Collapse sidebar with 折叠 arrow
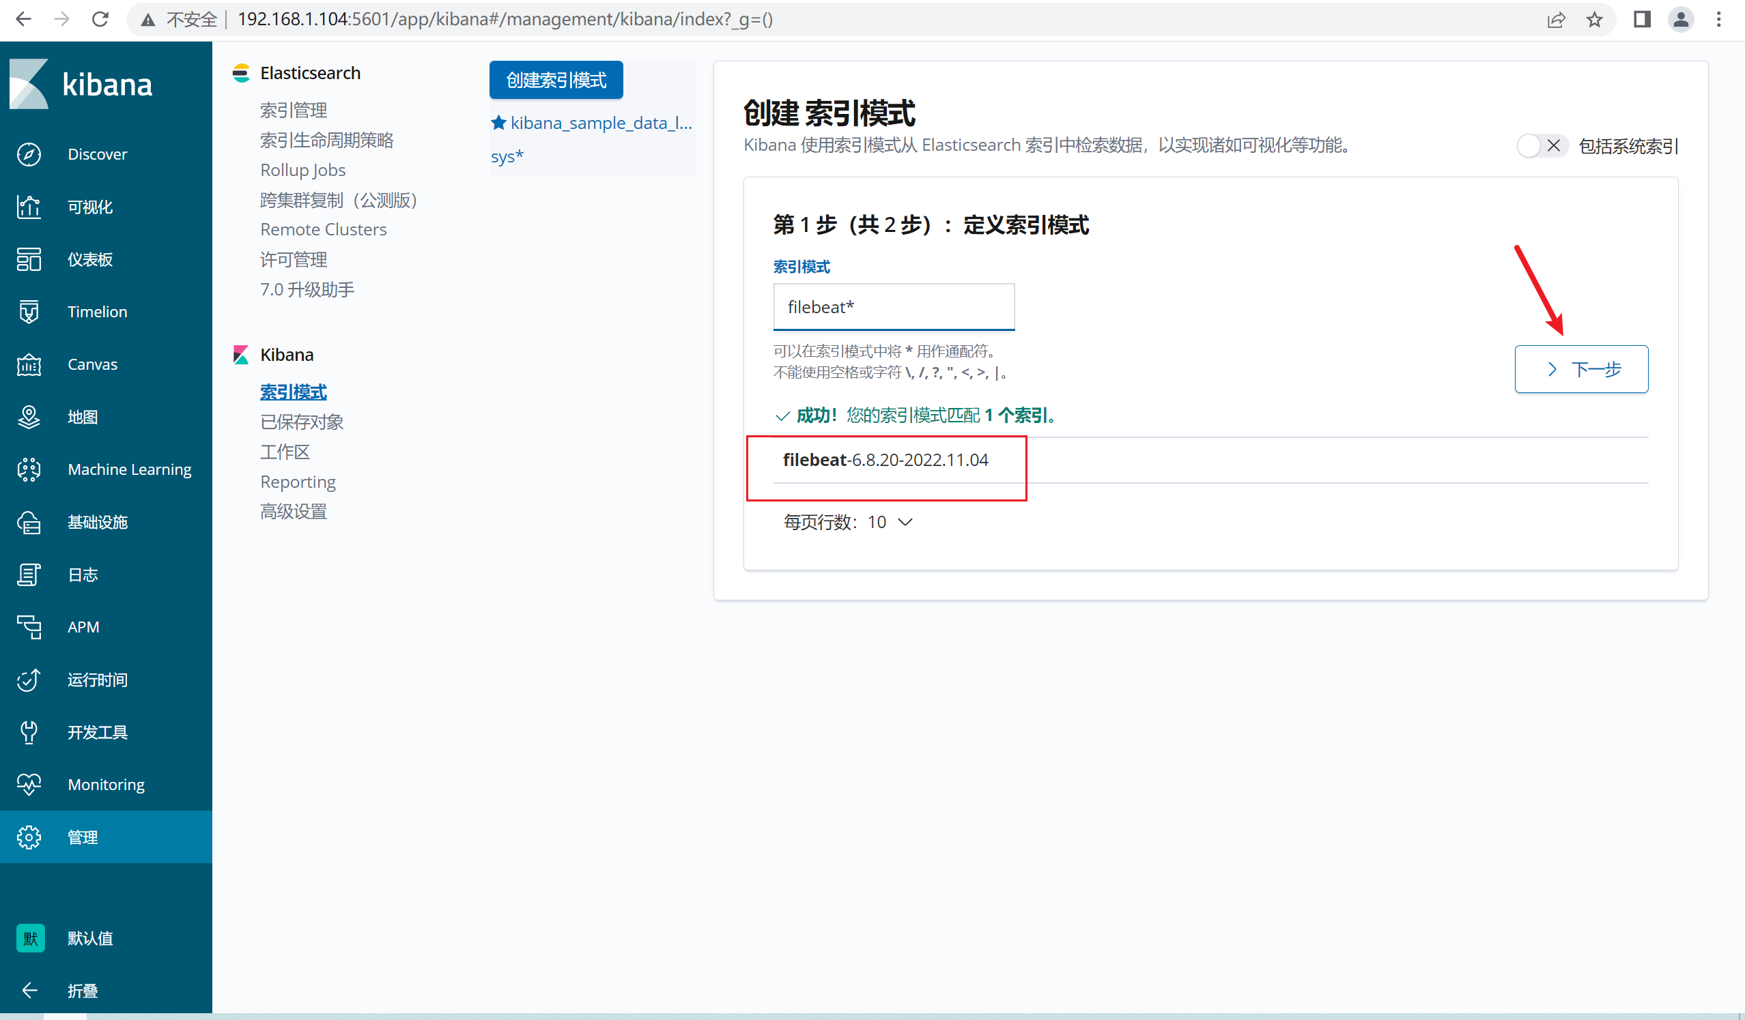The image size is (1745, 1020). click(x=29, y=990)
